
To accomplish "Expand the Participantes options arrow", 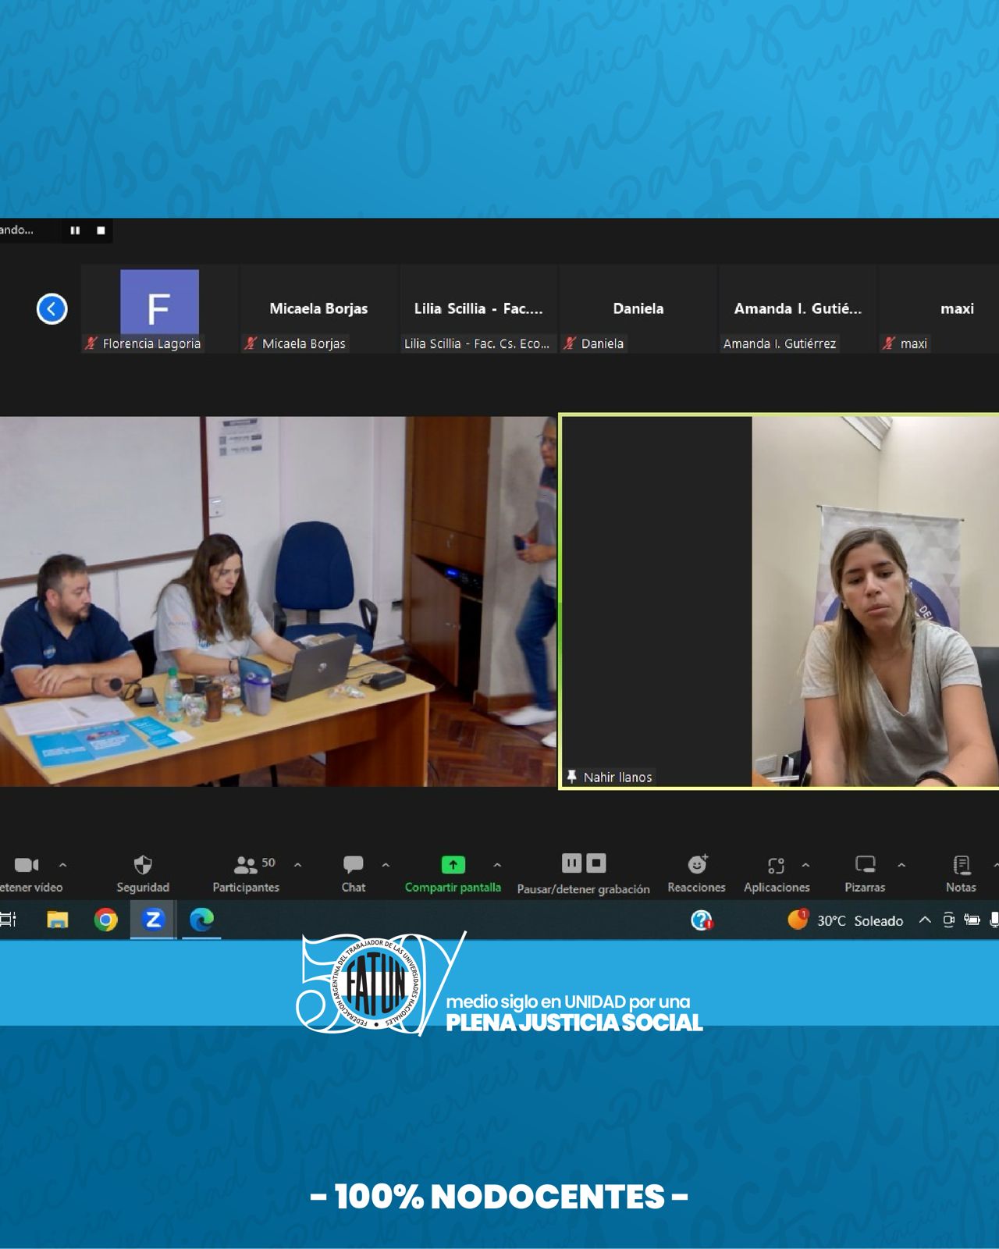I will 297,865.
